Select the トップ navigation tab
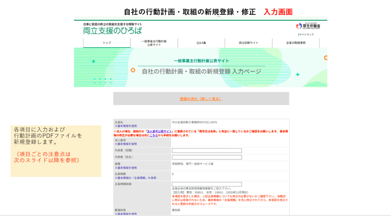Viewport: 391px width, 216px height. (107, 43)
